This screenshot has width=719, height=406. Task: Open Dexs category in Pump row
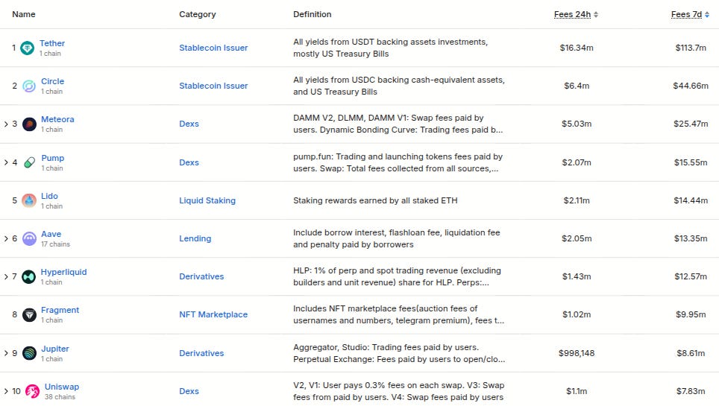click(189, 162)
